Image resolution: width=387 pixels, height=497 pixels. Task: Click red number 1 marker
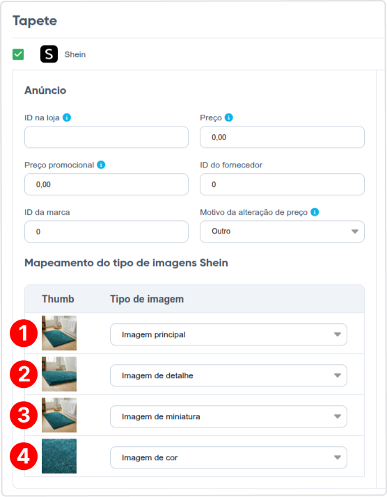[24, 333]
